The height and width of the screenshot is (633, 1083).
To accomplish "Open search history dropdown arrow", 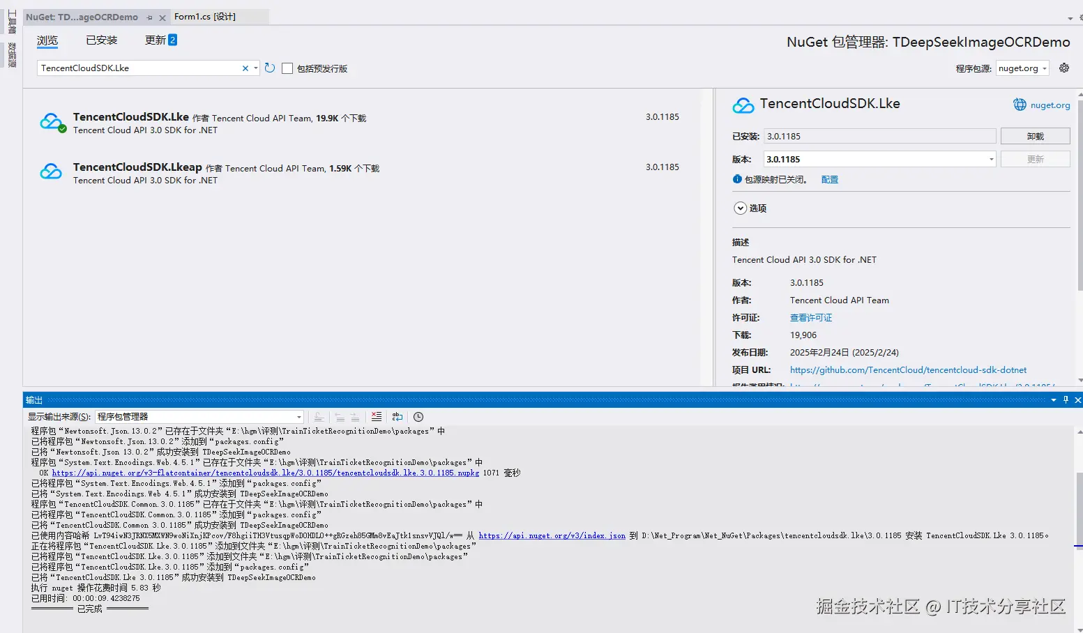I will (x=256, y=68).
